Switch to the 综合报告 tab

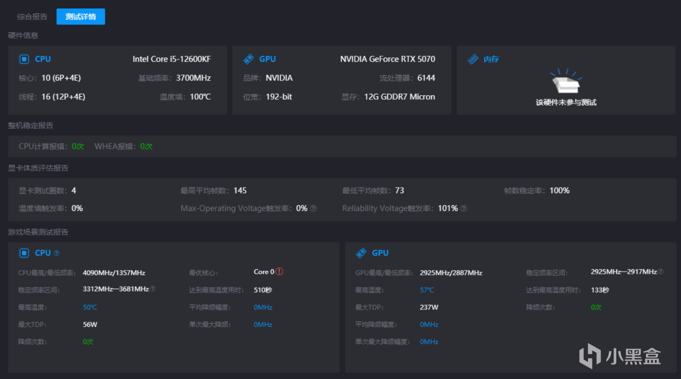tap(32, 17)
